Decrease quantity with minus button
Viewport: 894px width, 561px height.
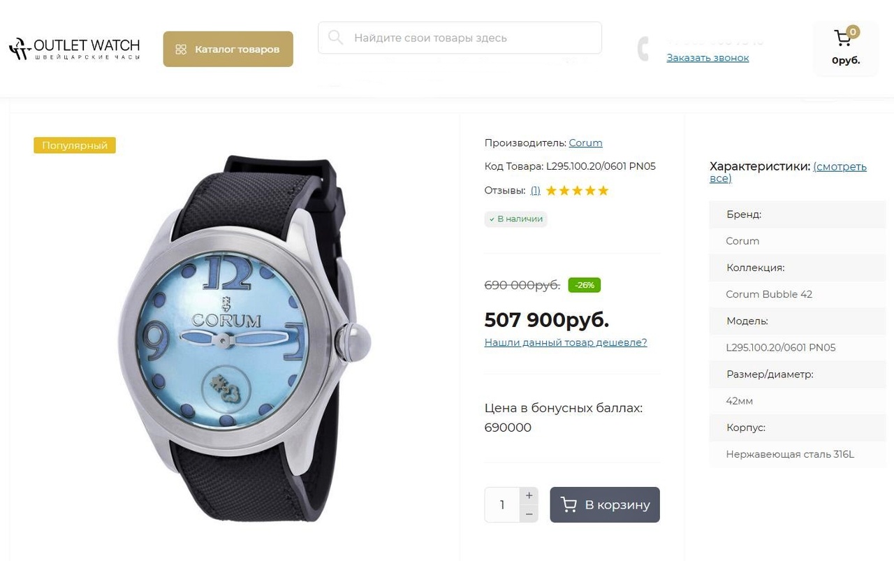tap(529, 513)
